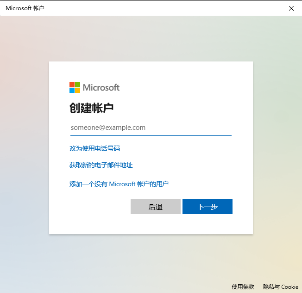302x293 pixels.
Task: Click the email address input field
Action: click(x=151, y=128)
